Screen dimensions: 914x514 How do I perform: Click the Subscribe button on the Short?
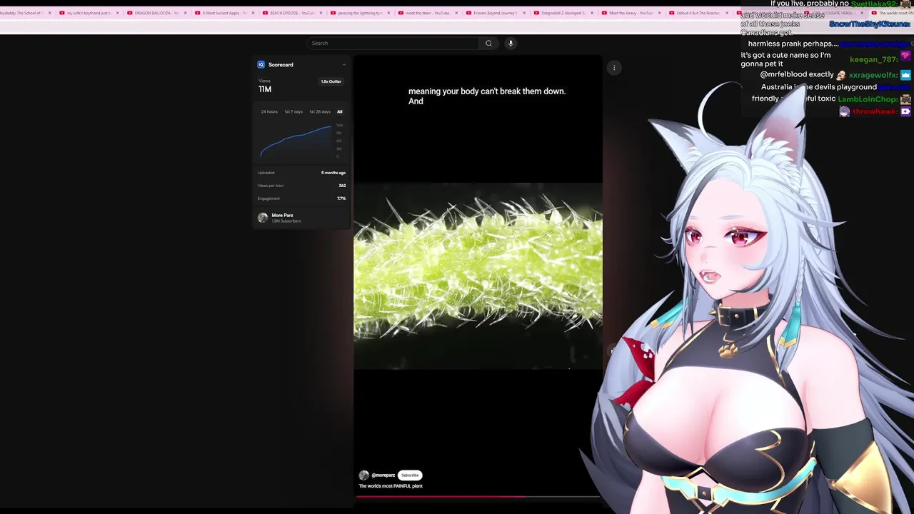[x=410, y=475]
